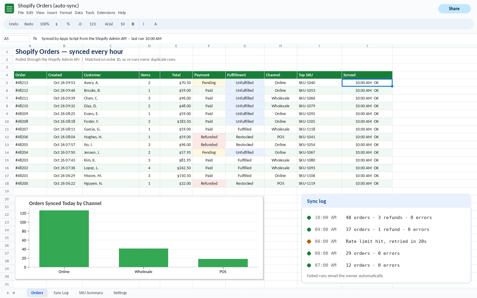Toggle bold formatting with B

tap(133, 24)
